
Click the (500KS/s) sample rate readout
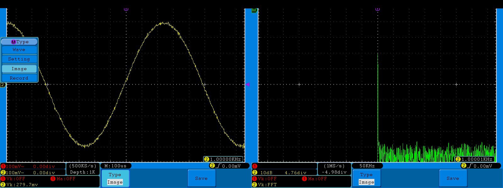[83, 166]
